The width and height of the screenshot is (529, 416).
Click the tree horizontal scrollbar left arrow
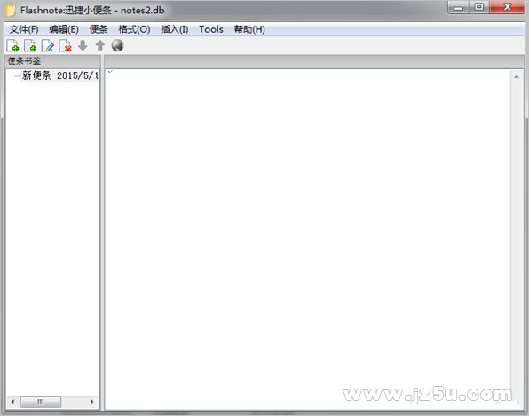coord(12,402)
